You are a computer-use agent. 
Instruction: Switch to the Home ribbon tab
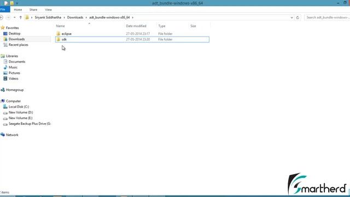pyautogui.click(x=18, y=10)
